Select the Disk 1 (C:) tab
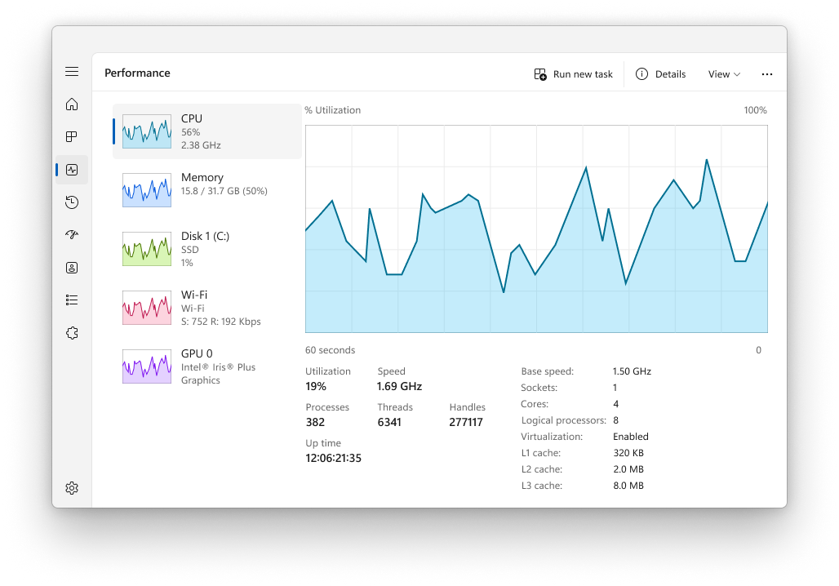The height and width of the screenshot is (586, 839). (x=202, y=248)
